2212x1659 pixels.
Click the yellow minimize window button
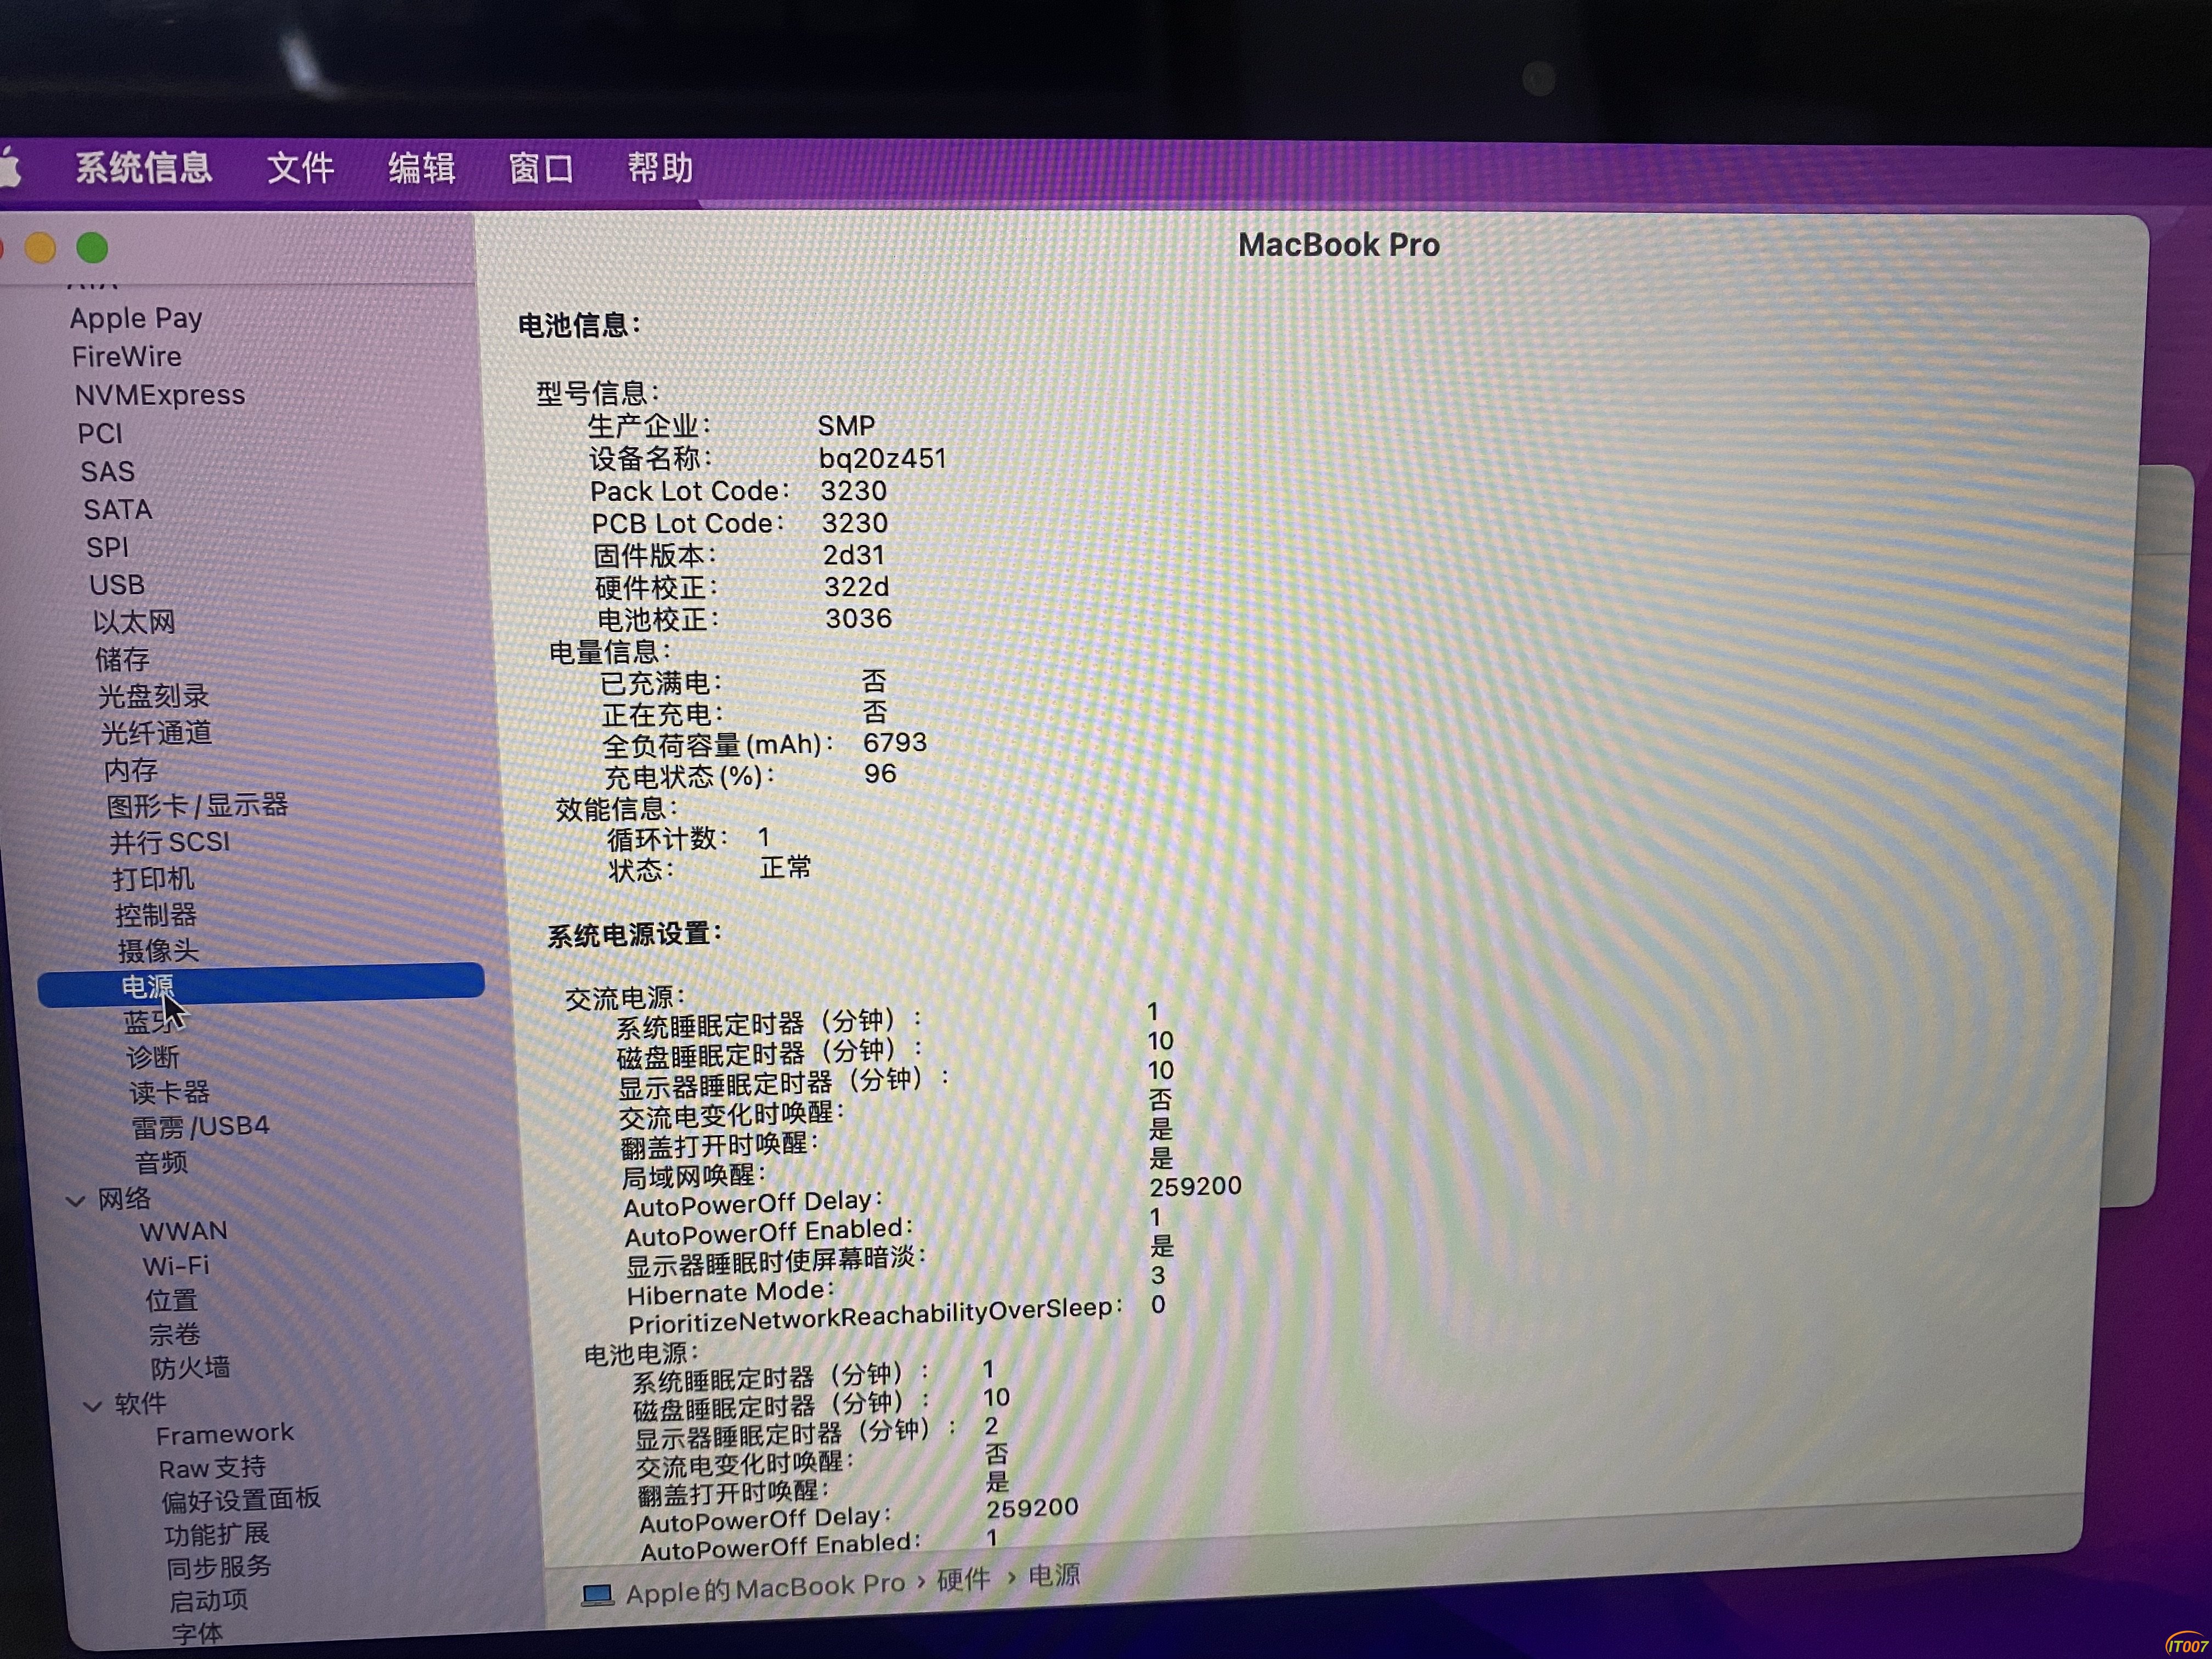click(40, 247)
